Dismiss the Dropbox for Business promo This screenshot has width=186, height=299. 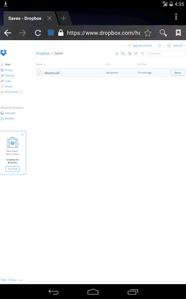coord(22,135)
